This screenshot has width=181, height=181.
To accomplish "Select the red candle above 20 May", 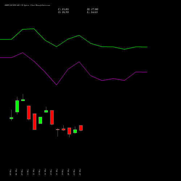I will pos(69,131).
